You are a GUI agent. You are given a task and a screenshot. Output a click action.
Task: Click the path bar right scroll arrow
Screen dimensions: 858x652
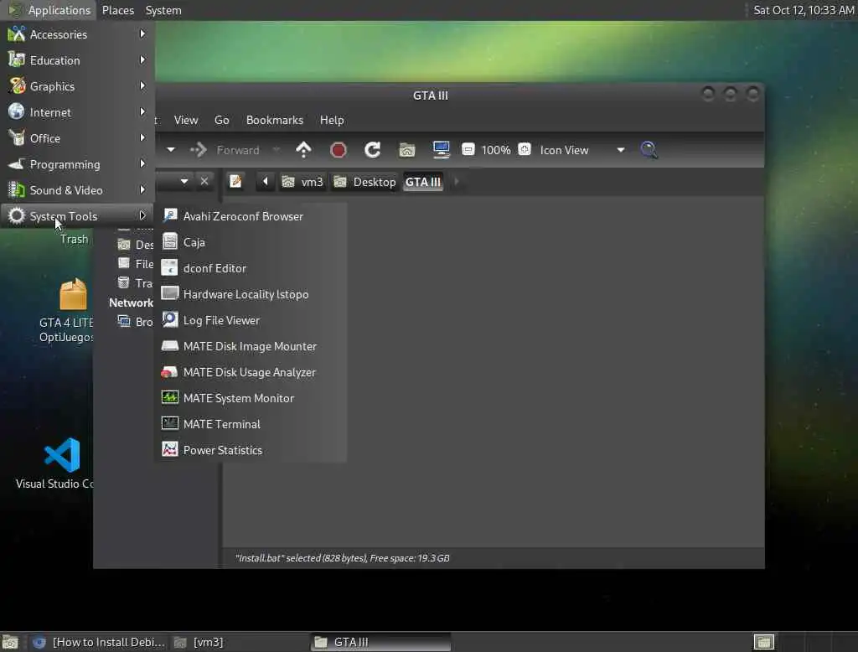point(457,181)
